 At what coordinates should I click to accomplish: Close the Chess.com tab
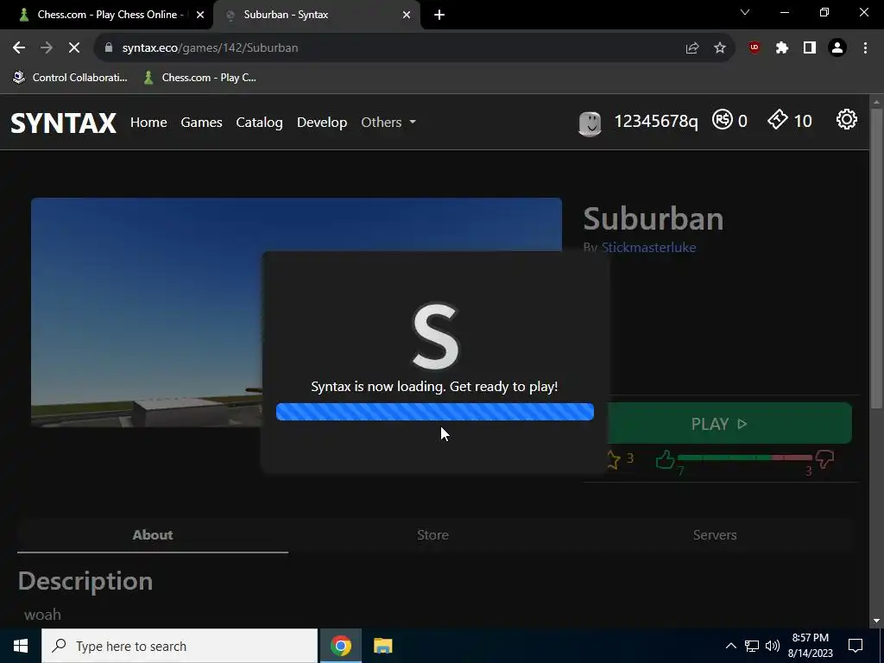200,15
